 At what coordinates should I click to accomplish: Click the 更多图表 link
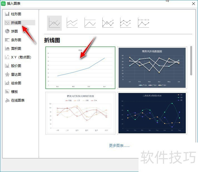click(119, 146)
